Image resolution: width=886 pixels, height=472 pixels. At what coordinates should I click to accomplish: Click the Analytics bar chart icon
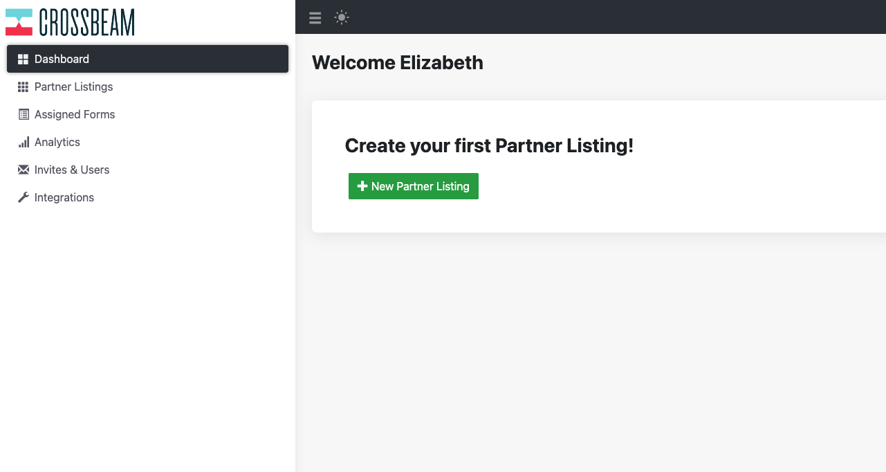(x=24, y=142)
